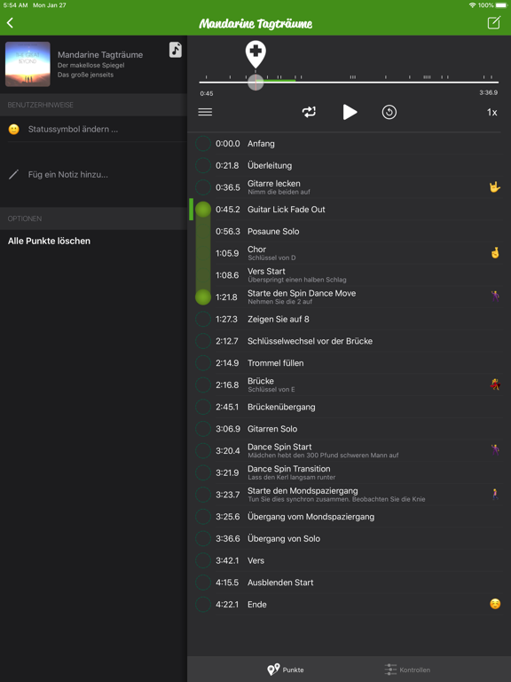Screen dimensions: 511x682
Task: Toggle the circle for Gitarre lecken
Action: 203,187
